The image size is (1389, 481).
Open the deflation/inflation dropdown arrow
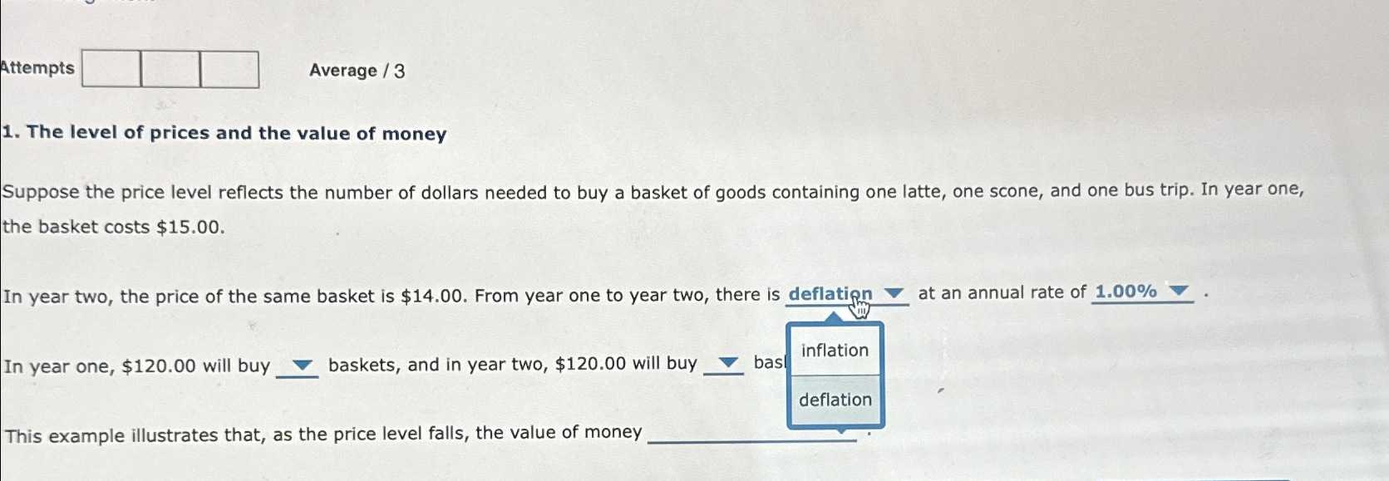coord(892,293)
